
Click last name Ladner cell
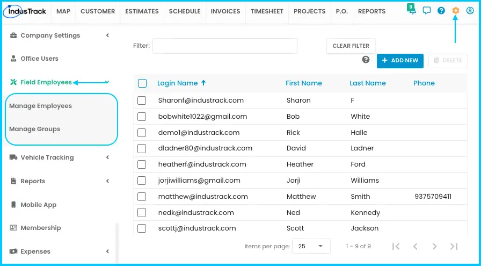coord(362,148)
